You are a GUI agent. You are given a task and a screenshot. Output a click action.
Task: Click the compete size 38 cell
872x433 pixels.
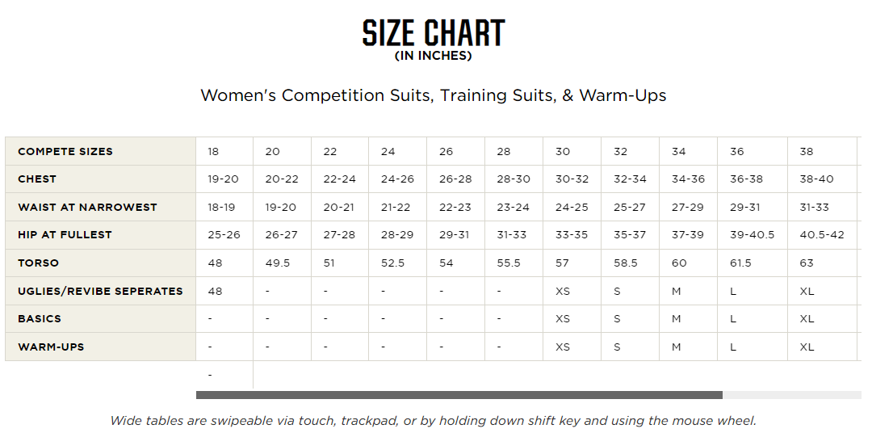click(822, 151)
